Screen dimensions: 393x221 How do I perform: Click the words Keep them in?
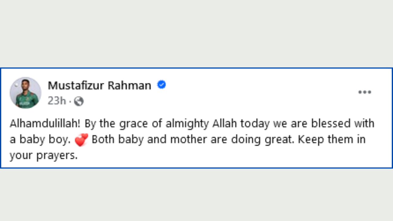(332, 140)
